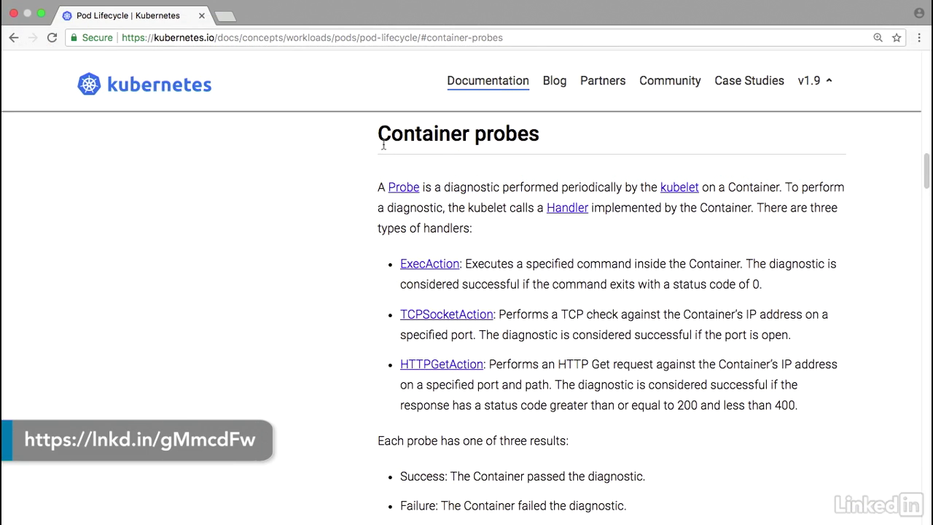Screen dimensions: 933x525
Task: Click the Kubernetes logo
Action: (x=144, y=84)
